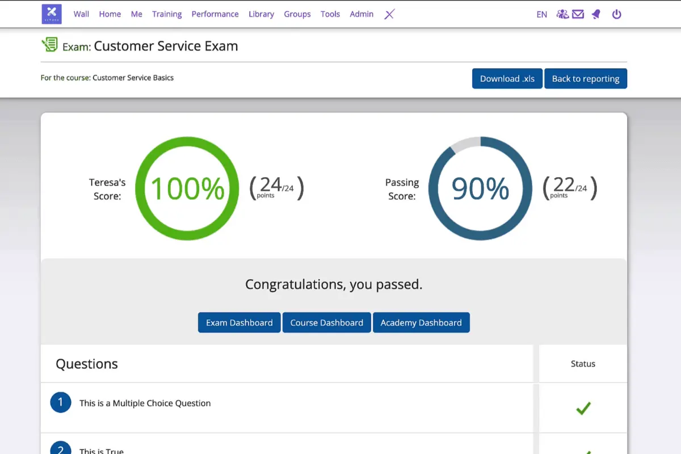Download results as .xls
Image resolution: width=681 pixels, height=454 pixels.
pos(507,78)
